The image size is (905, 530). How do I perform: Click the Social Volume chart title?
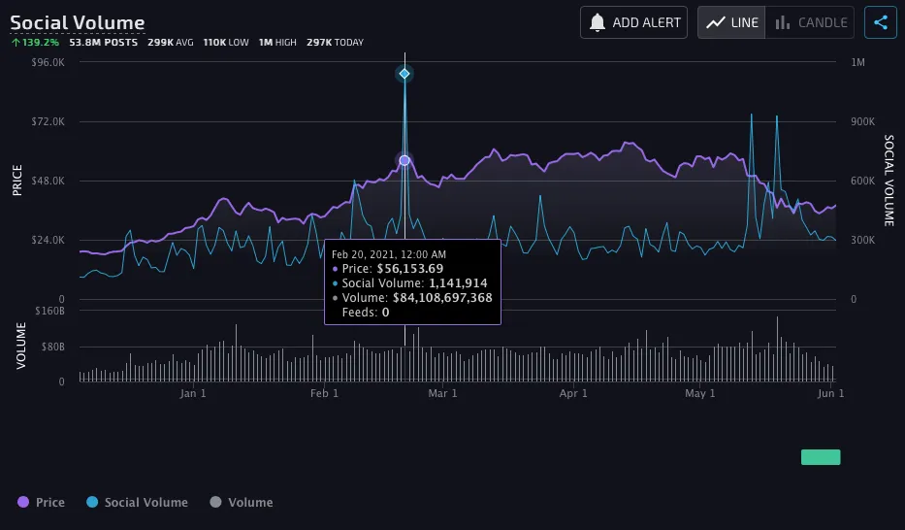pos(78,22)
